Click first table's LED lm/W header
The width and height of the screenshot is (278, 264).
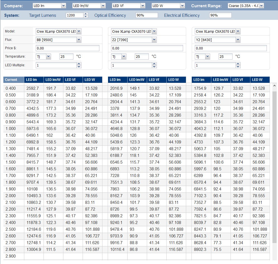coord(53,80)
